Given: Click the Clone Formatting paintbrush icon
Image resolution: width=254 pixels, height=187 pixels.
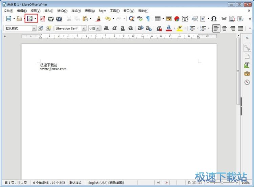Looking at the screenshot, I should tap(99, 19).
